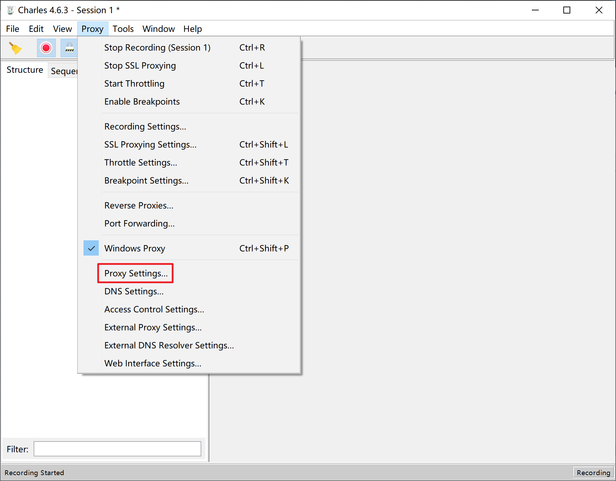Image resolution: width=616 pixels, height=481 pixels.
Task: Click the red record toolbar button
Action: coord(46,48)
